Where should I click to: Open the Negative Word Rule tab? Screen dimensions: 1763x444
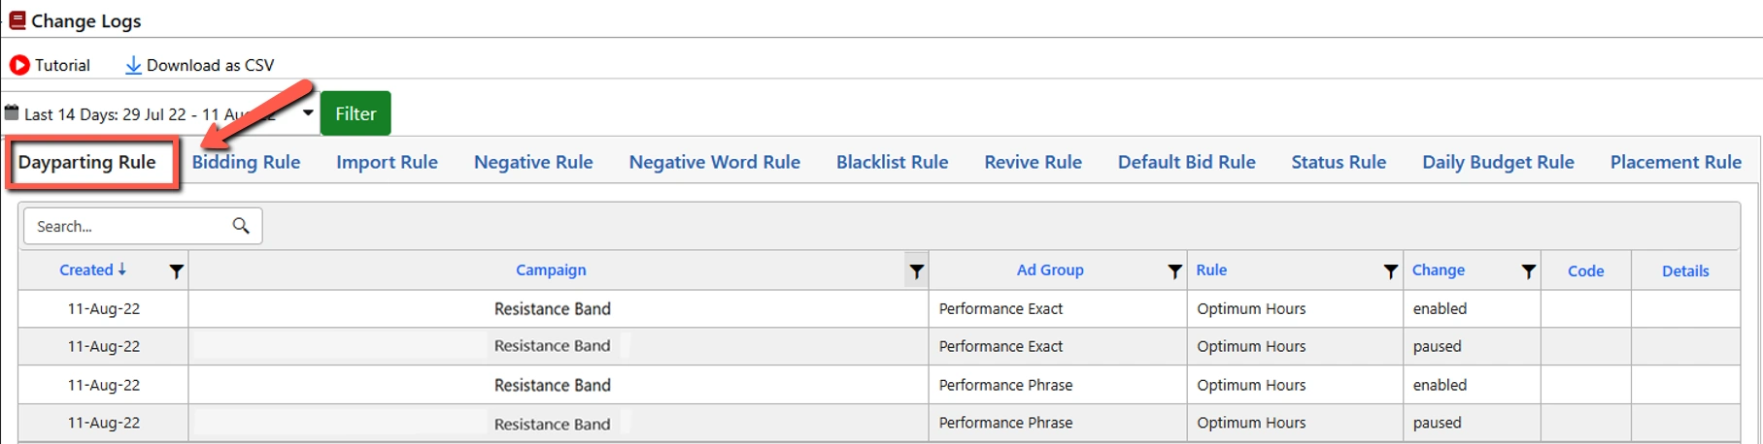pos(714,162)
